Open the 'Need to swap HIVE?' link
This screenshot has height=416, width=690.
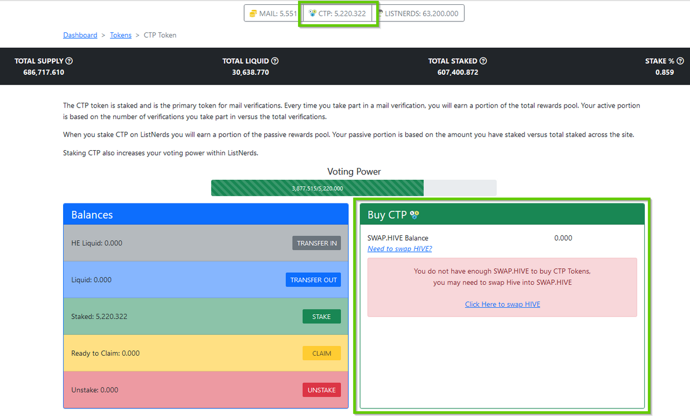point(399,249)
